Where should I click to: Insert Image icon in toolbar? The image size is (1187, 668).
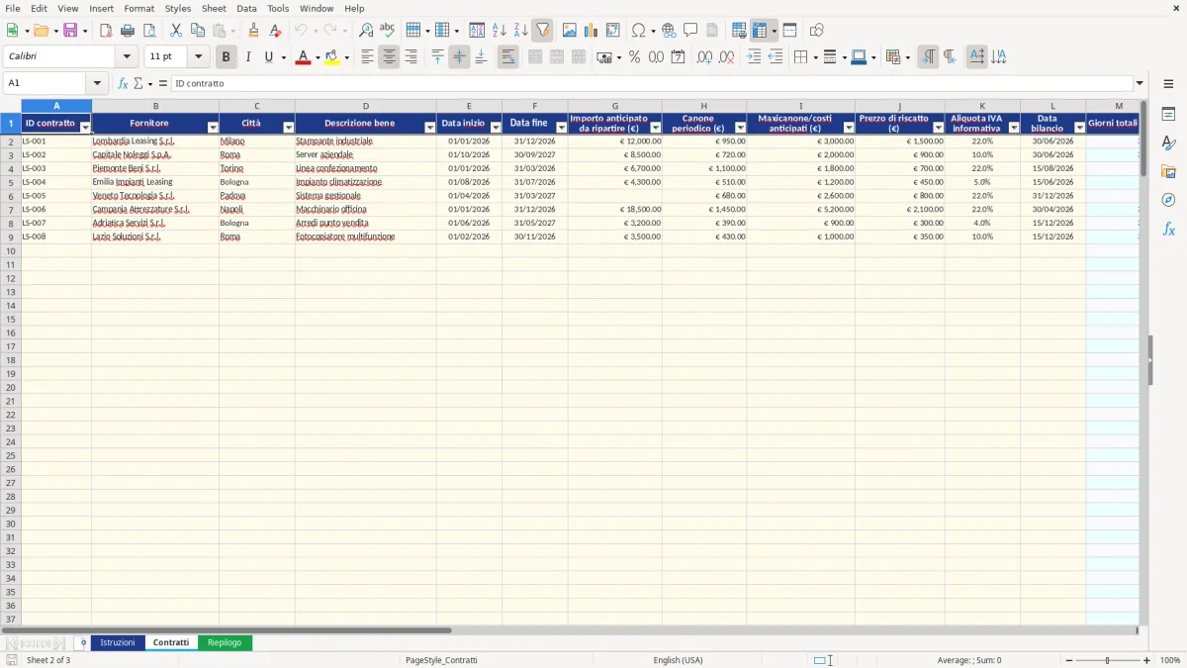tap(570, 31)
